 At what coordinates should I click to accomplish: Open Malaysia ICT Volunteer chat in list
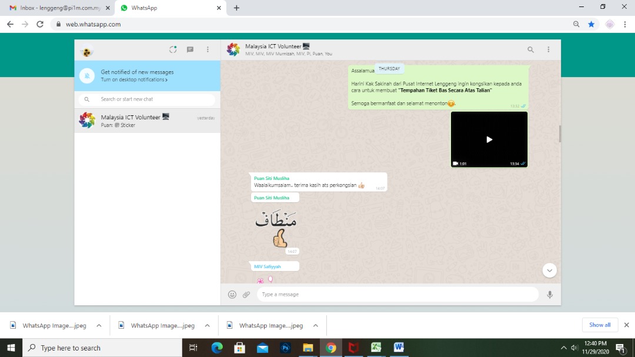pos(147,121)
